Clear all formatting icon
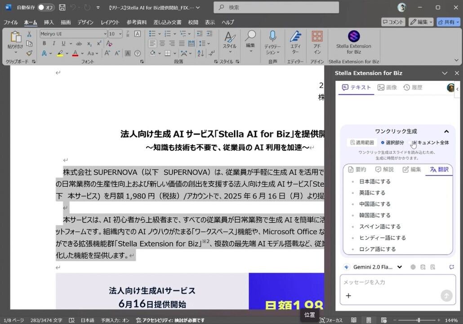Viewport: 463px width, 324px height. (x=109, y=44)
